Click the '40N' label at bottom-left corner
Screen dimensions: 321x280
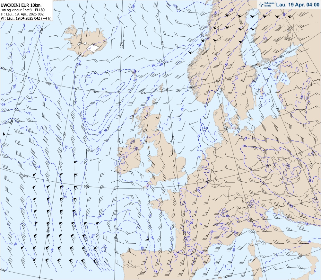point(3,270)
